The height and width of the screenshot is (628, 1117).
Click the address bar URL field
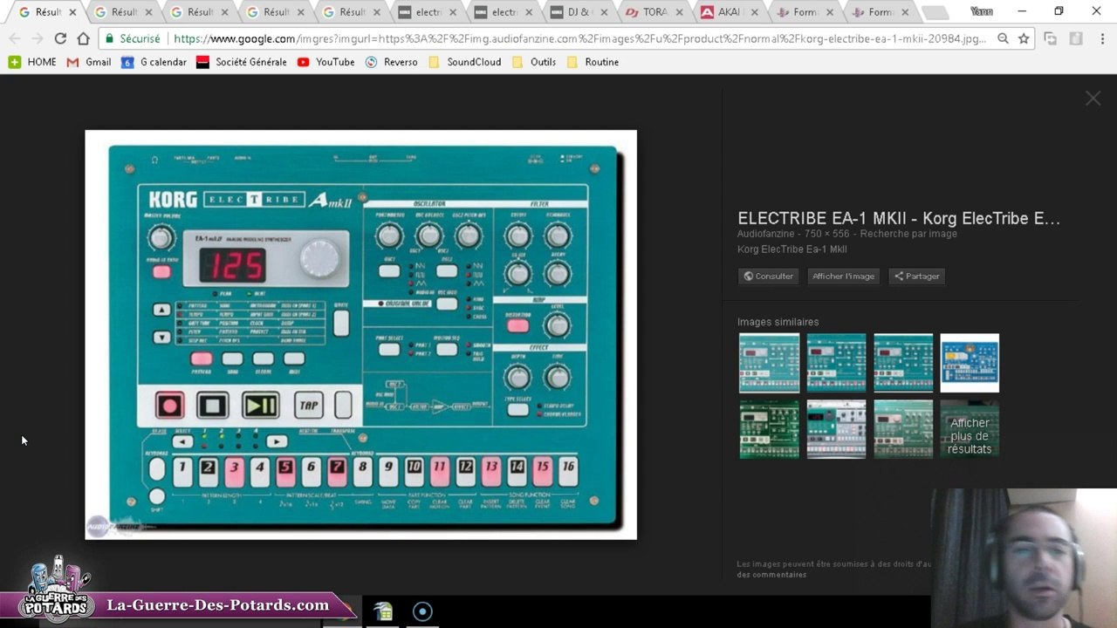click(580, 38)
